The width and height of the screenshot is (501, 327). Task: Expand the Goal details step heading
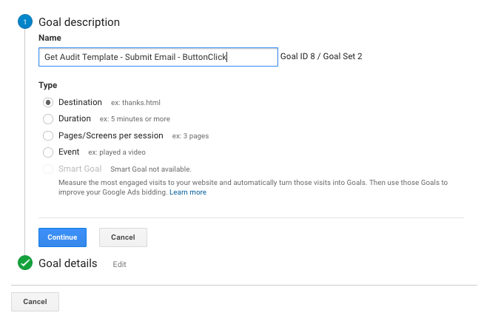(x=68, y=263)
